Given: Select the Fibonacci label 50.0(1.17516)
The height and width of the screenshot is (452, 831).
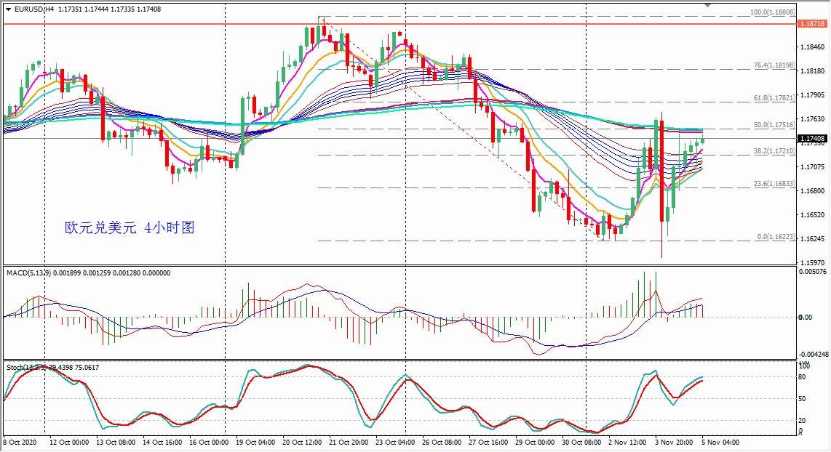Looking at the screenshot, I should click(x=774, y=125).
